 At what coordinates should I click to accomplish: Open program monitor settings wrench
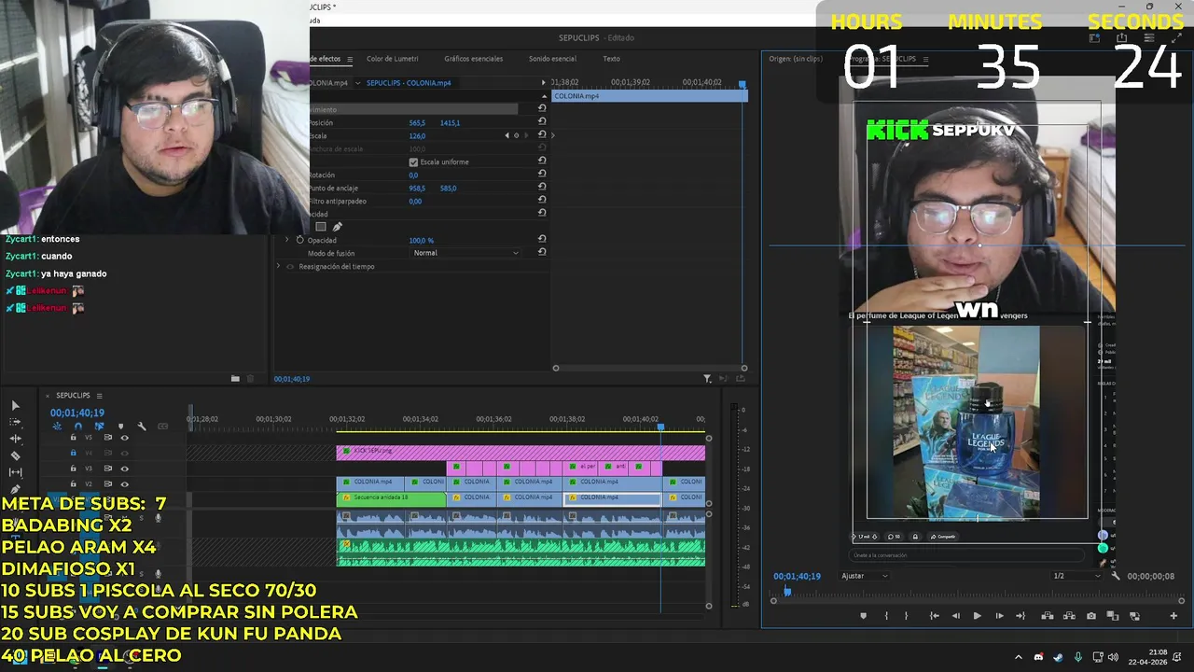click(1115, 576)
